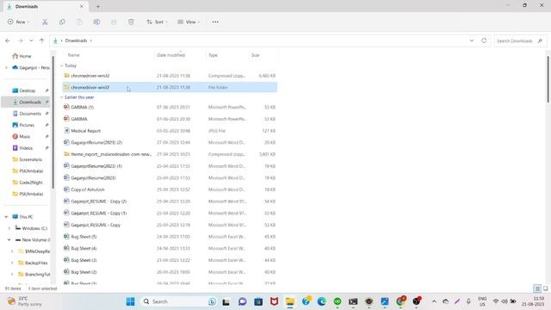
Task: Collapse the New Volume drive node
Action: [x=9, y=240]
